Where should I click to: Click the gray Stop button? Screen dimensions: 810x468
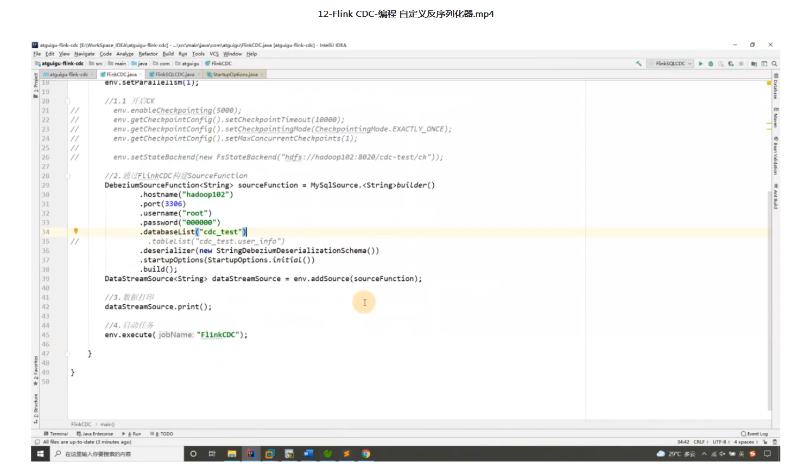[x=741, y=63]
